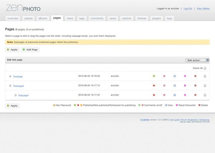
Task: Open the options tab
Action: pyautogui.click(x=127, y=18)
